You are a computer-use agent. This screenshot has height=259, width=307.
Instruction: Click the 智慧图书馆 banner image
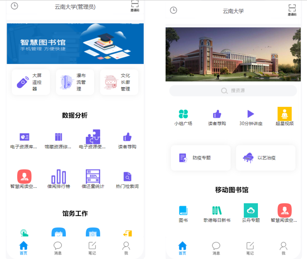click(x=75, y=43)
